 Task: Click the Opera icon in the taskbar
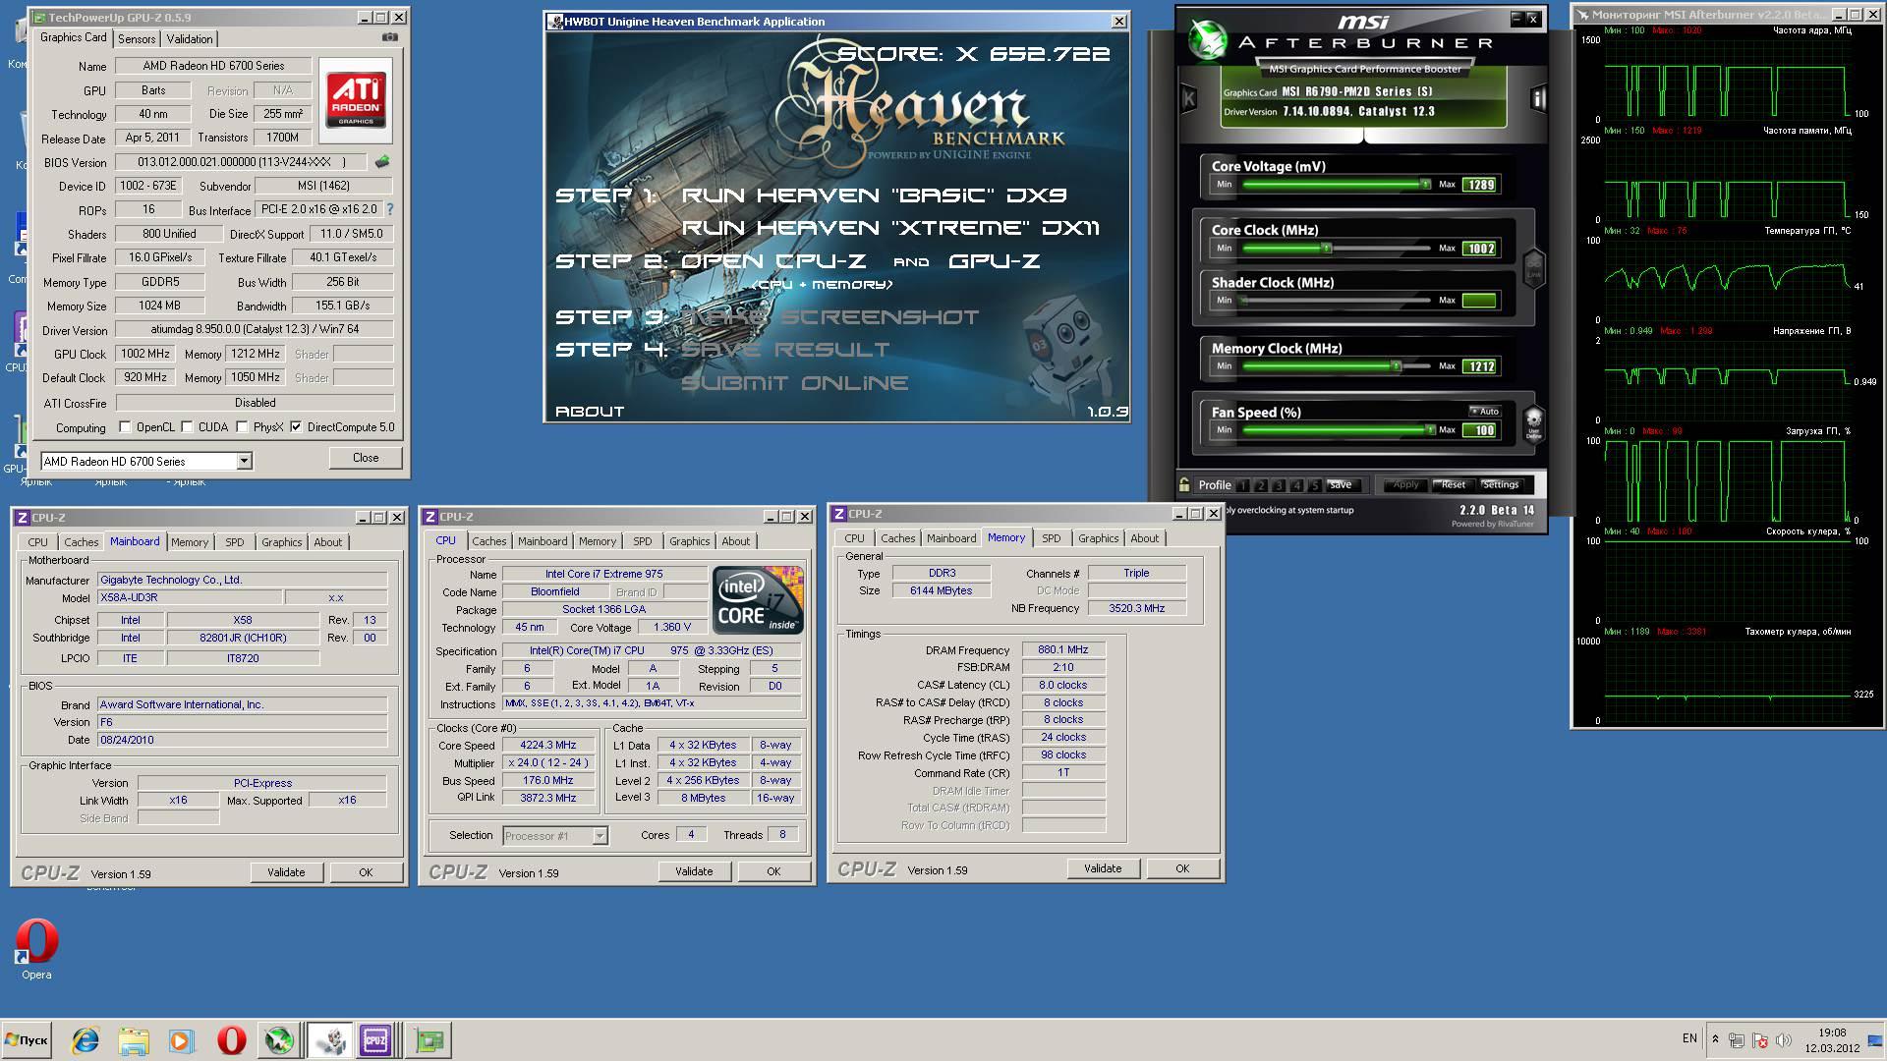(x=231, y=1039)
